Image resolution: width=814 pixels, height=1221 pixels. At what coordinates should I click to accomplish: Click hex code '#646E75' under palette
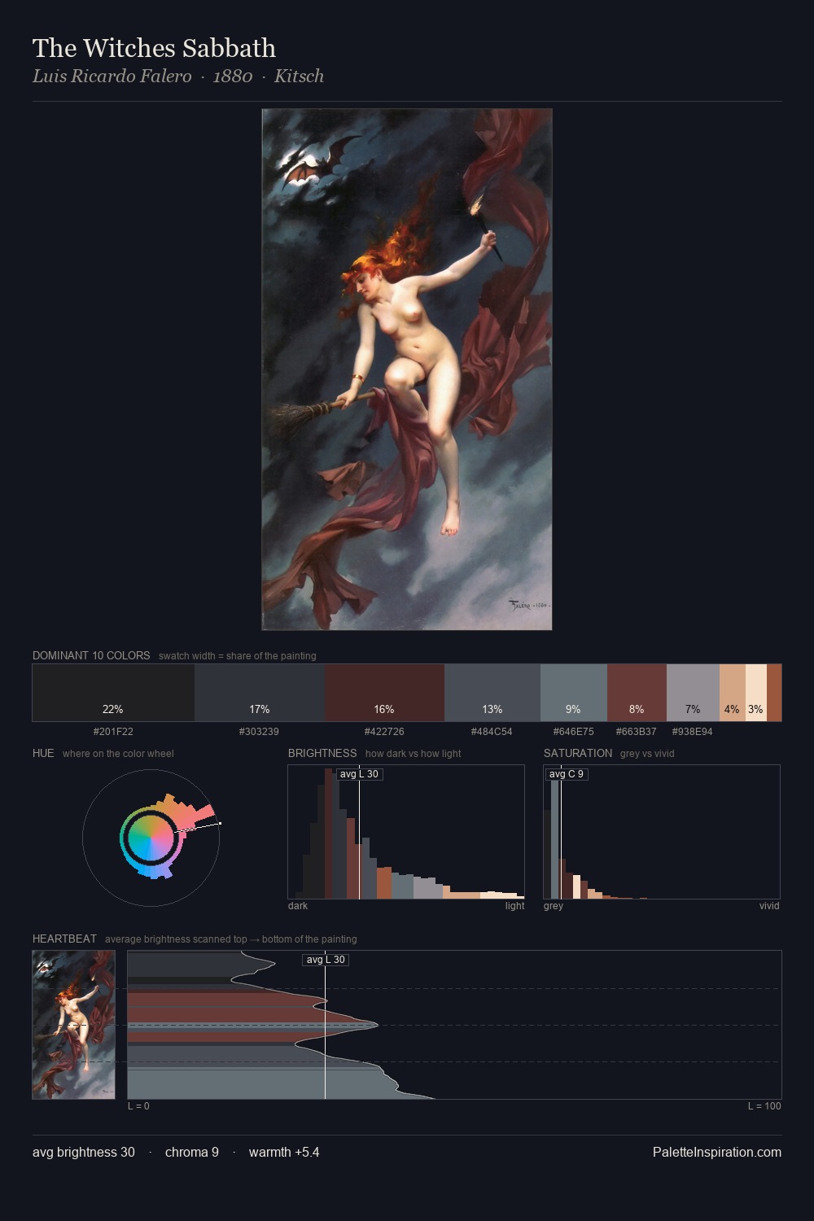click(573, 732)
